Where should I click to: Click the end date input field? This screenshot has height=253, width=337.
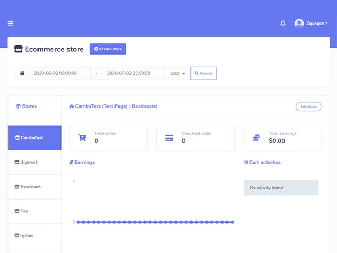coord(133,73)
